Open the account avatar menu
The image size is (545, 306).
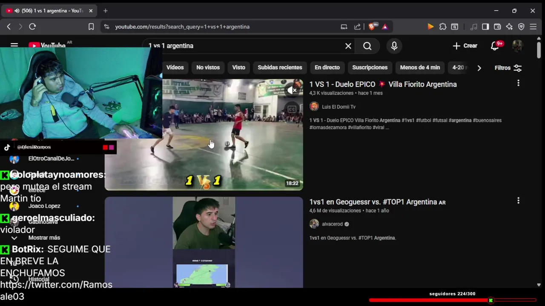(x=517, y=46)
